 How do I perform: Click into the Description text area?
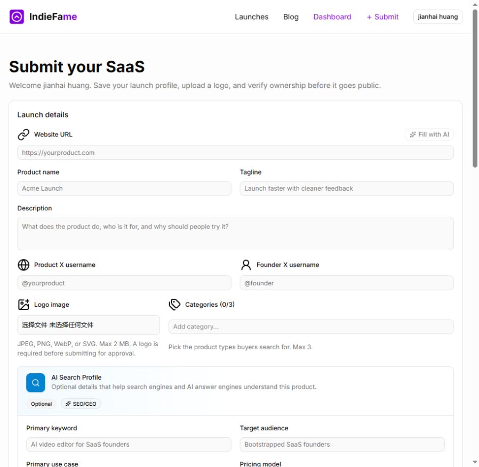coord(235,233)
